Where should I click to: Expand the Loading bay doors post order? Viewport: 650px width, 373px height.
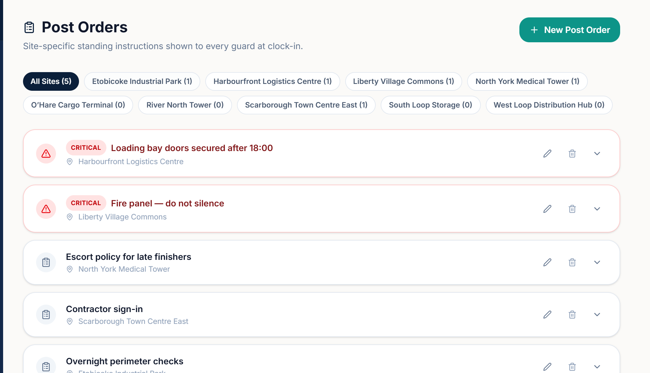click(597, 154)
